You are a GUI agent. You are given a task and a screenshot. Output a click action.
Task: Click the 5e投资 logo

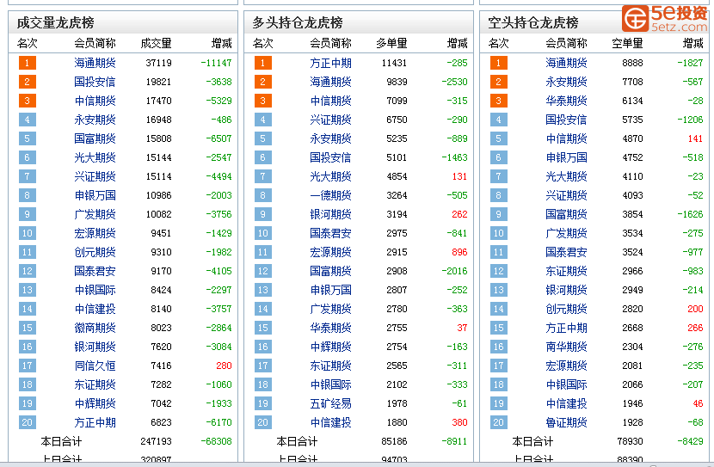click(665, 18)
